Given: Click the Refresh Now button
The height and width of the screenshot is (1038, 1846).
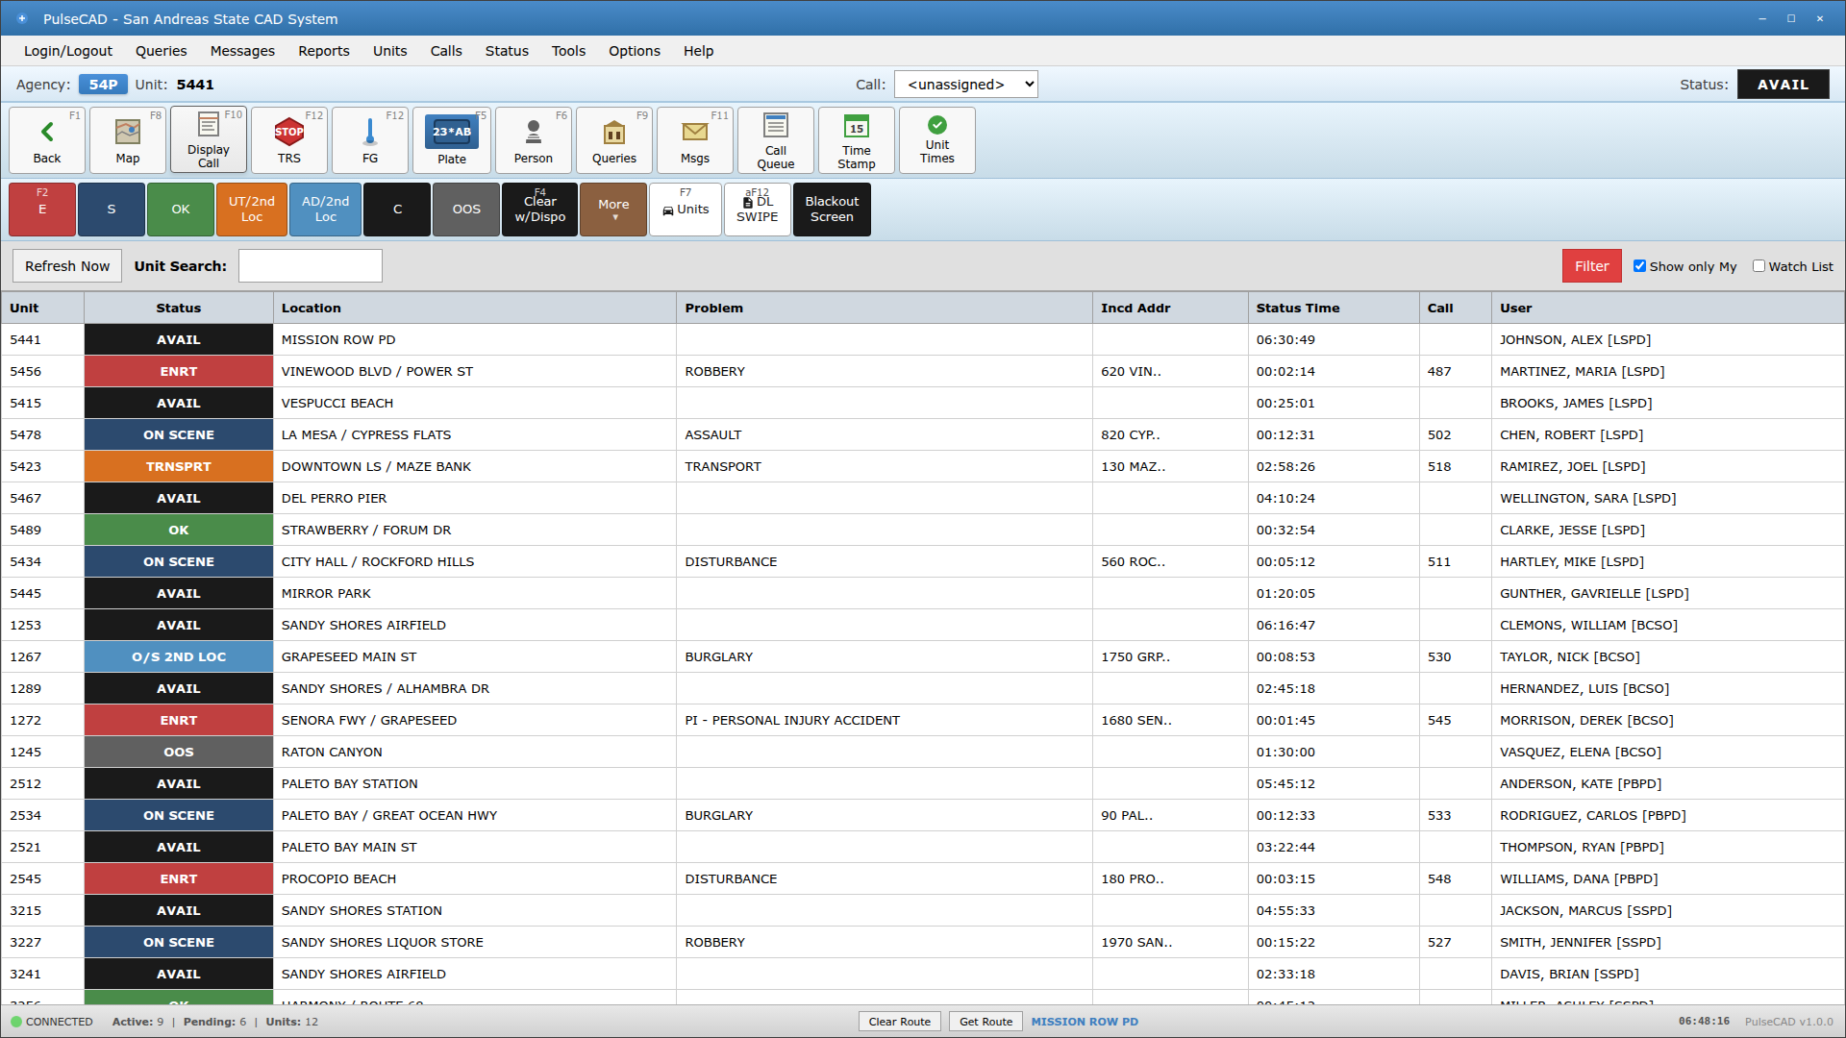Looking at the screenshot, I should click(65, 265).
